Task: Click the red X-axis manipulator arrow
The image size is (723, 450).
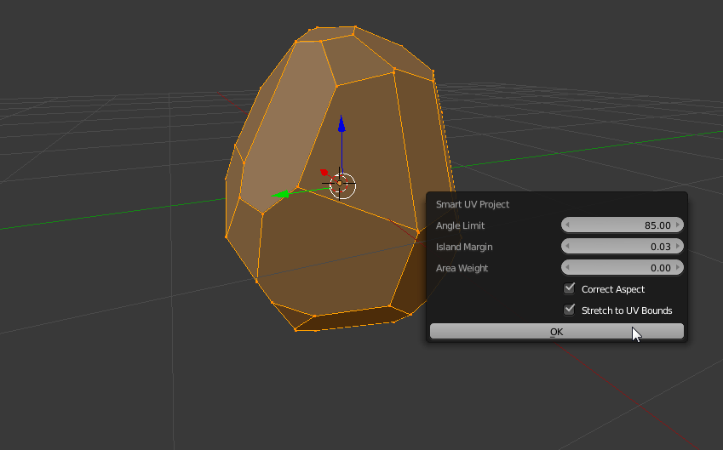Action: tap(324, 174)
